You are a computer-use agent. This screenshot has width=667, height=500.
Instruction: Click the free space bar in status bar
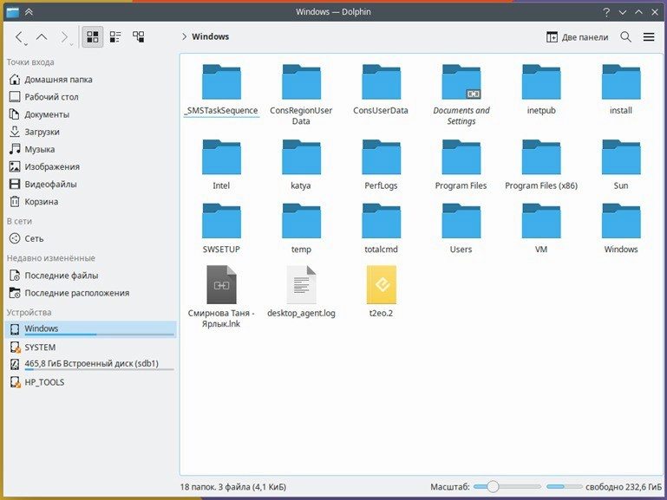564,486
